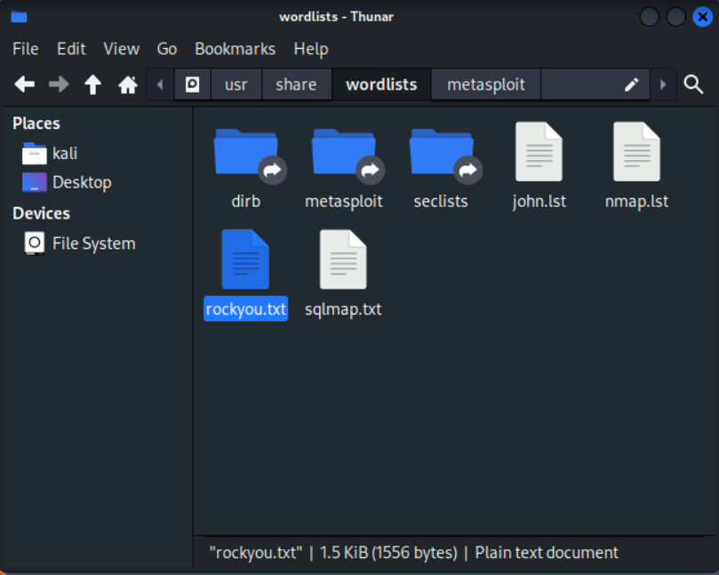Open the Bookmarks menu
The width and height of the screenshot is (719, 575).
tap(235, 49)
